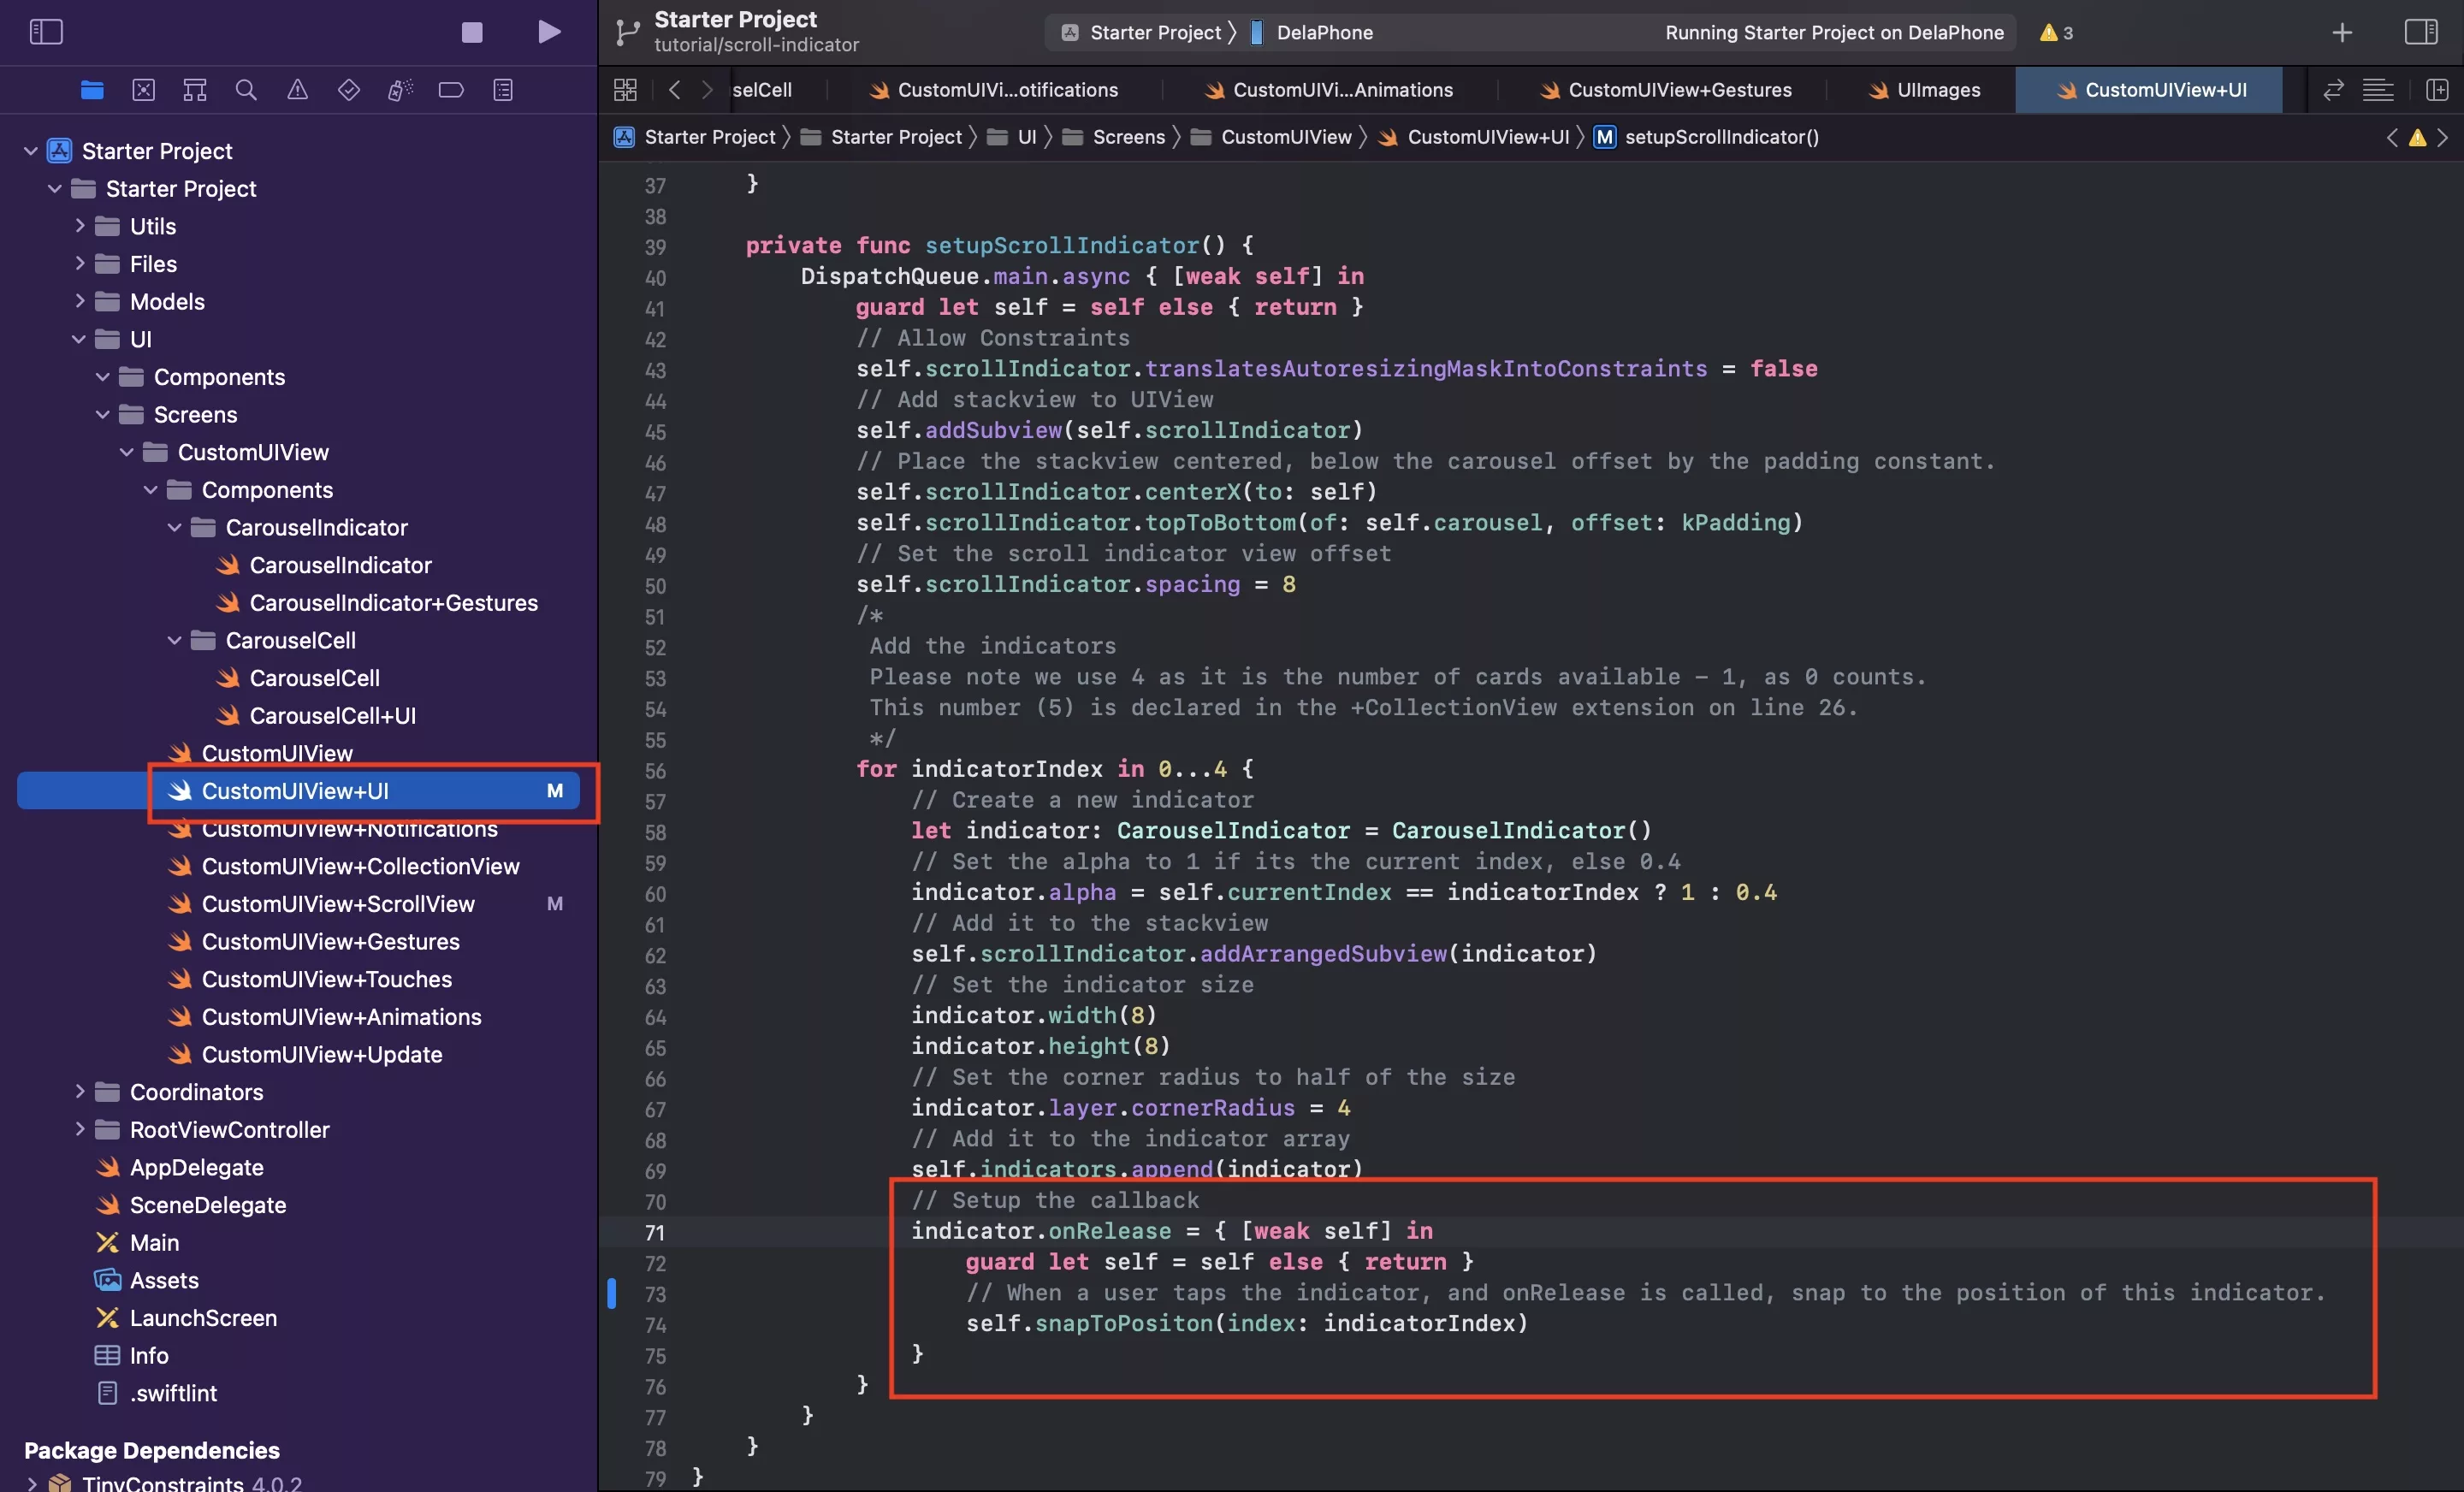Enable code review mode in editor
This screenshot has height=1492, width=2464.
2333,90
